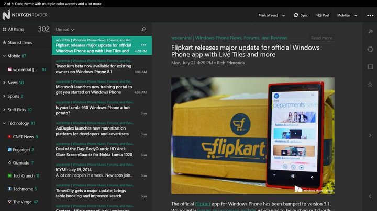Open All Items grid icon

pos(4,29)
